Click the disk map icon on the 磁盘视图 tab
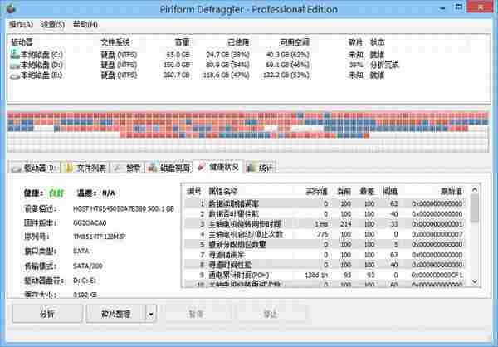498x347 pixels. [153, 168]
